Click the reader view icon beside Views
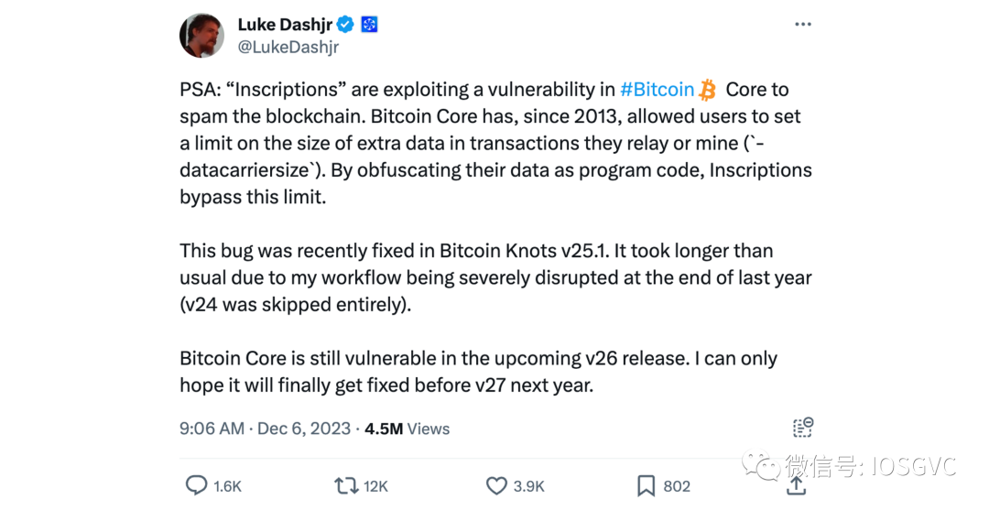The width and height of the screenshot is (989, 510). click(x=802, y=428)
